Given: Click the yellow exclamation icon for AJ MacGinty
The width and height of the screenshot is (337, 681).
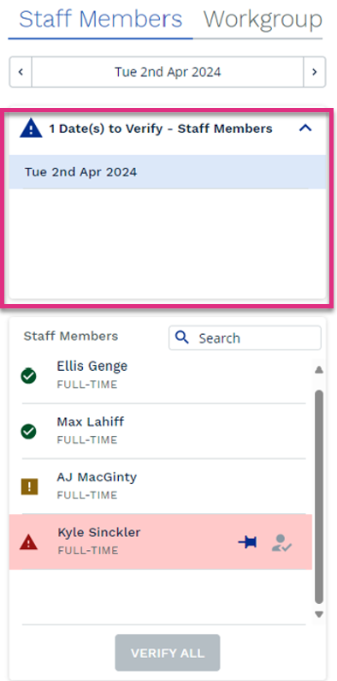Looking at the screenshot, I should (29, 487).
